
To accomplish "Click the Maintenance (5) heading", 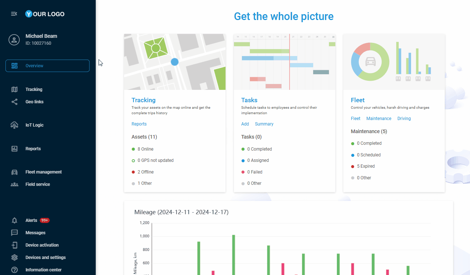I will tap(369, 131).
